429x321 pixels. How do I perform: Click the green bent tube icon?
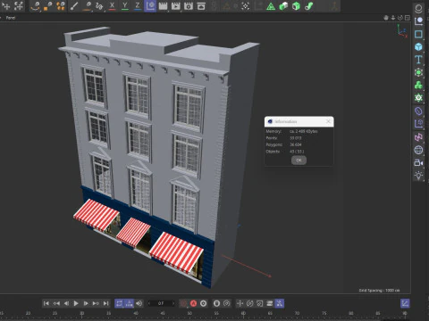pyautogui.click(x=309, y=6)
